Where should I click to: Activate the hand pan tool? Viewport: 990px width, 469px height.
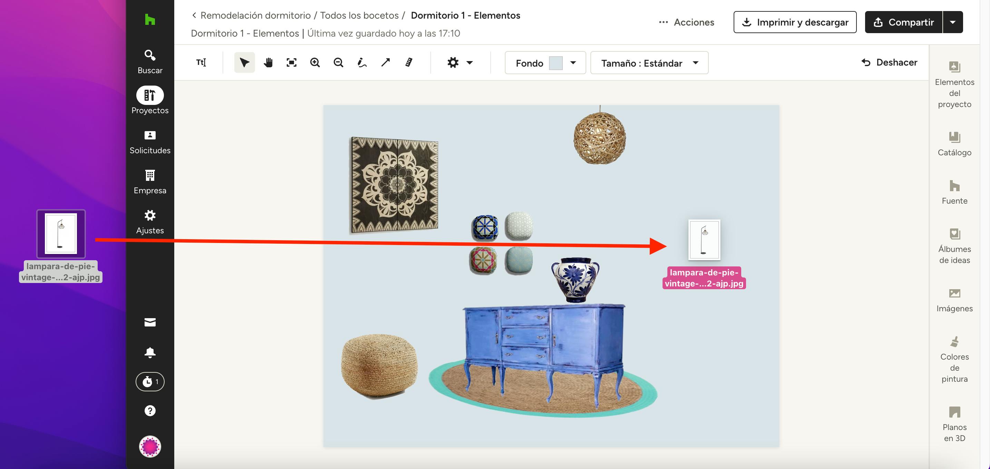[268, 62]
